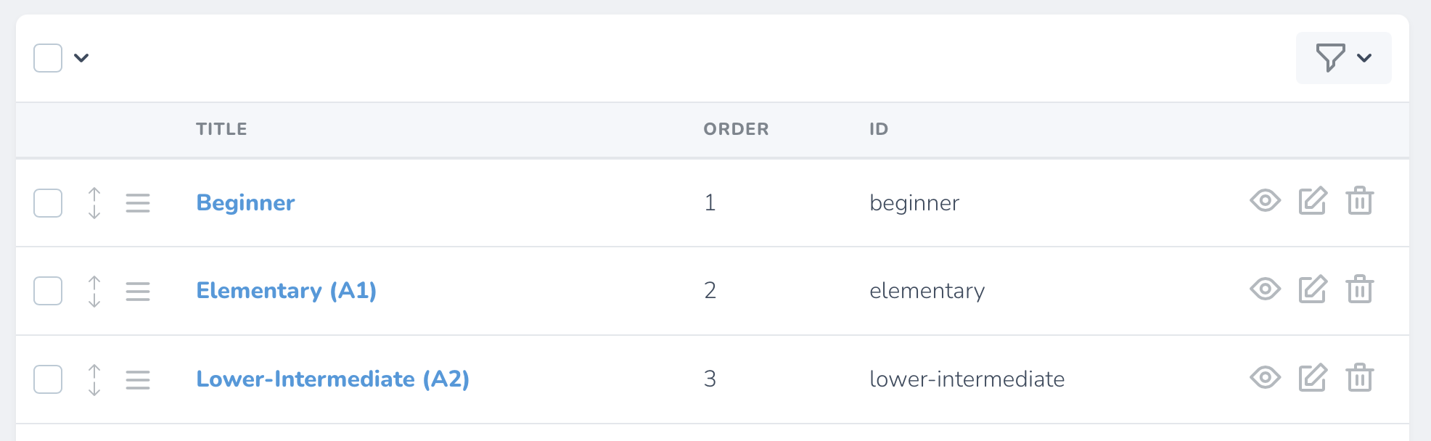Tick the checkbox for Beginner row
Image resolution: width=1431 pixels, height=441 pixels.
click(x=48, y=203)
